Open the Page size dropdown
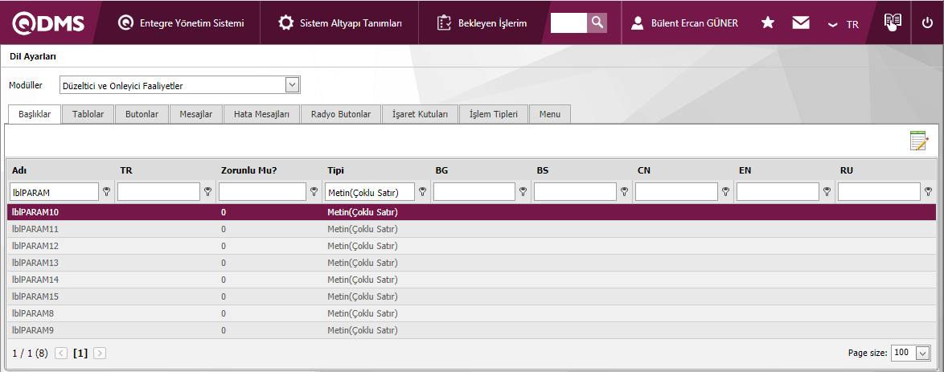This screenshot has width=944, height=372. 922,354
